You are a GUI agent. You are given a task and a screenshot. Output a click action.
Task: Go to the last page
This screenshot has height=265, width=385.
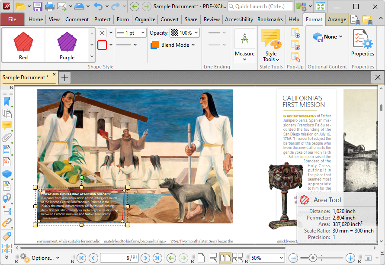tap(157, 258)
